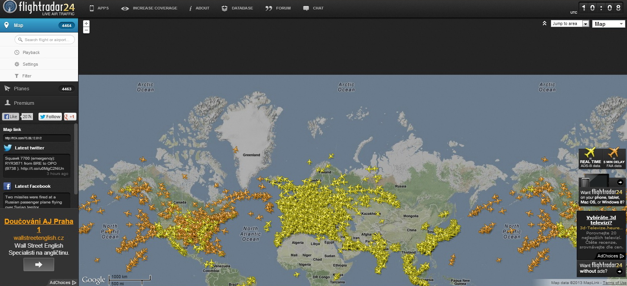Click the CHAT speech bubble icon
Screen dimensions: 627x286
point(306,8)
